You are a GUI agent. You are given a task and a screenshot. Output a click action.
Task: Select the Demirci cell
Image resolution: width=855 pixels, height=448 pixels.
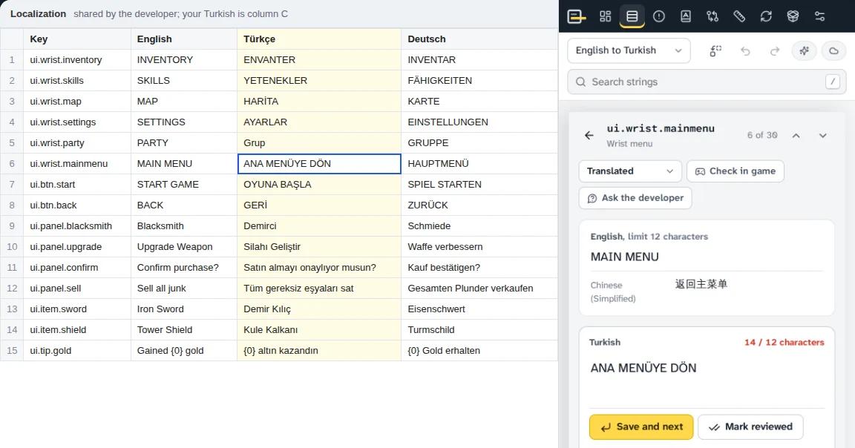pos(319,225)
